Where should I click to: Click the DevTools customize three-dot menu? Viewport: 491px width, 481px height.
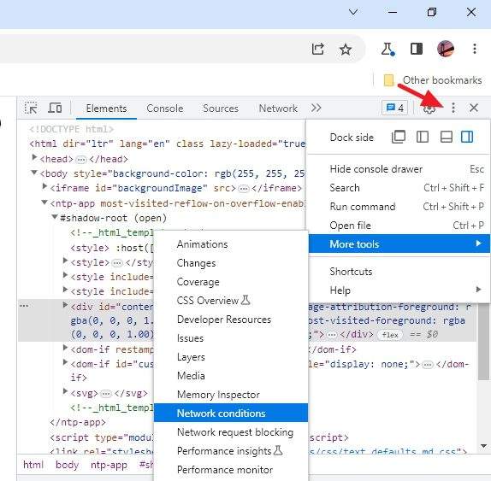pyautogui.click(x=453, y=108)
